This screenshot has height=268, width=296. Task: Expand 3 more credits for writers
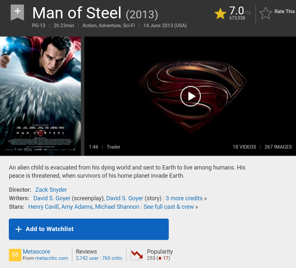184,198
